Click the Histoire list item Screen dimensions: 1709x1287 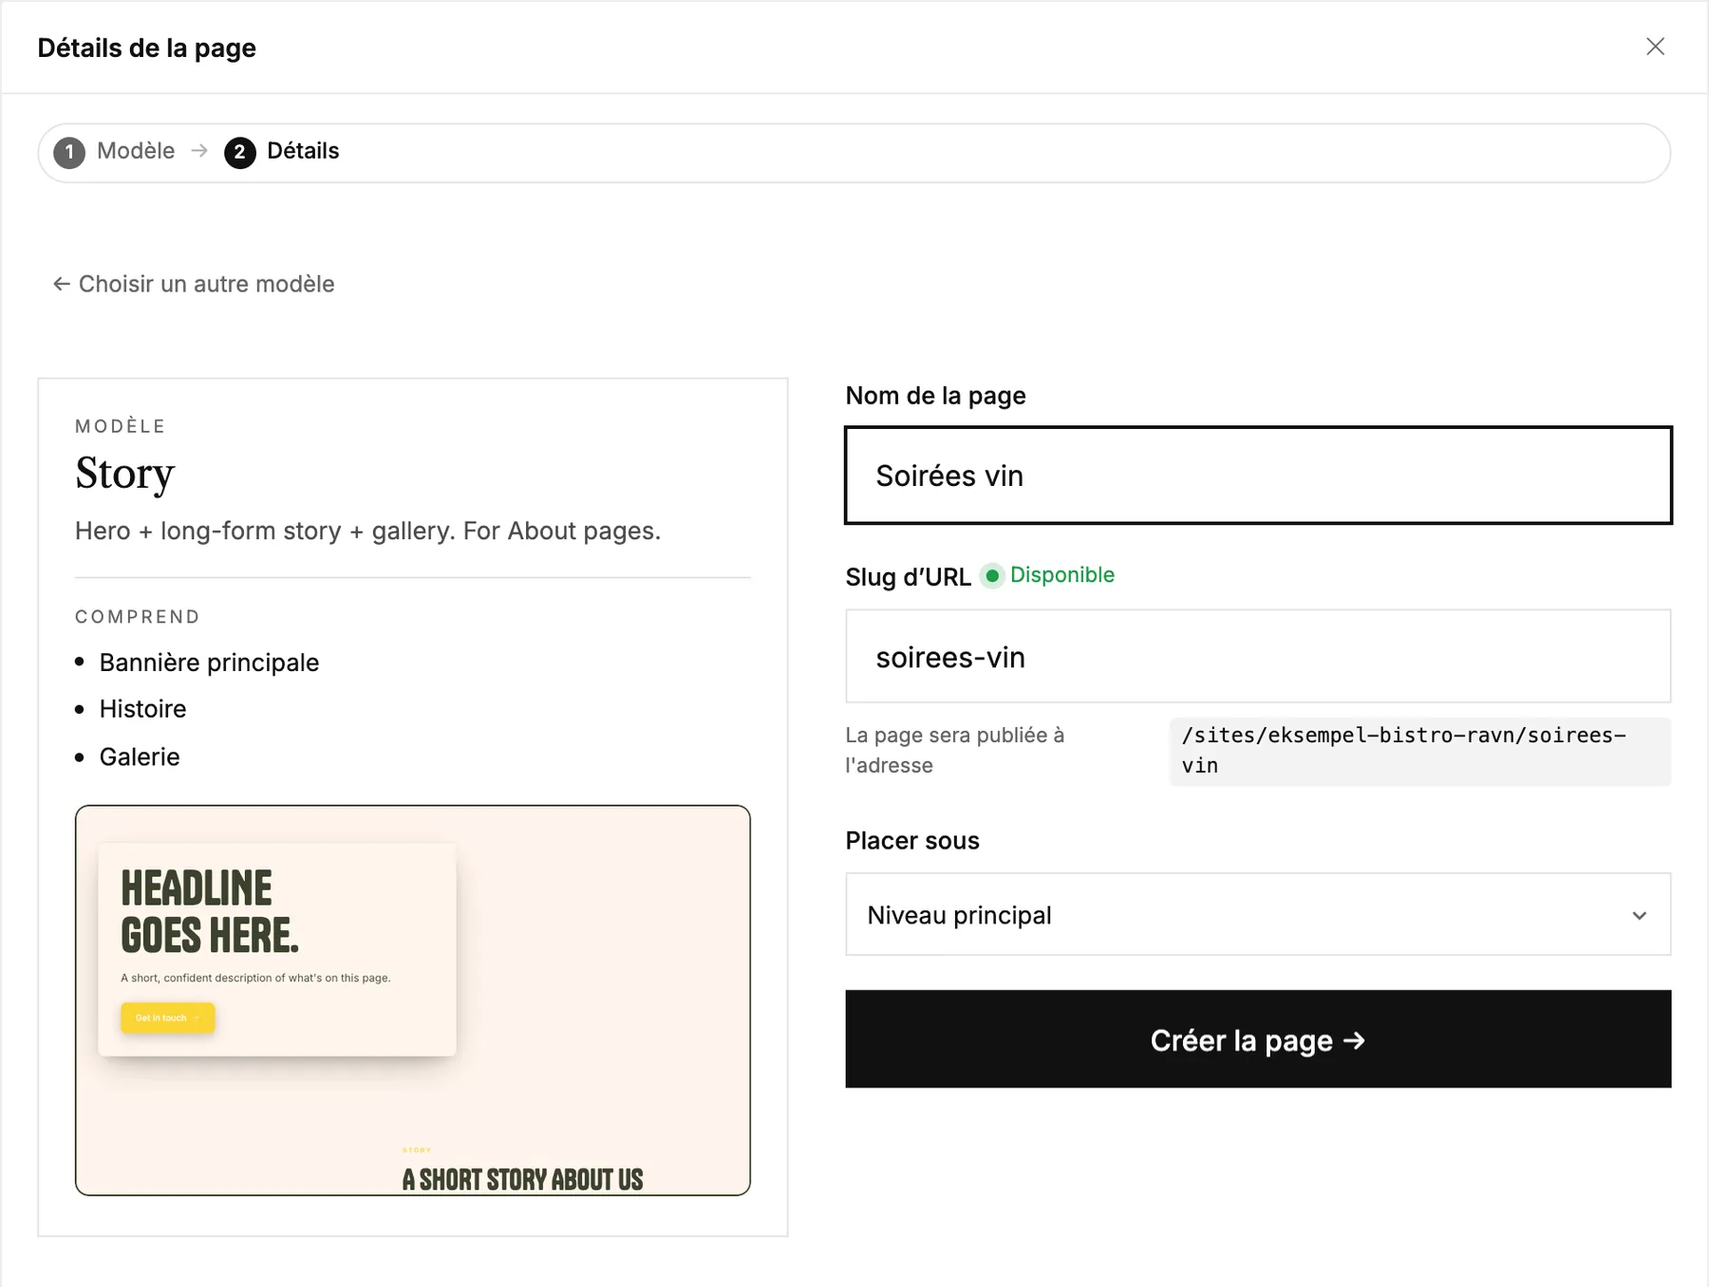pyautogui.click(x=142, y=709)
